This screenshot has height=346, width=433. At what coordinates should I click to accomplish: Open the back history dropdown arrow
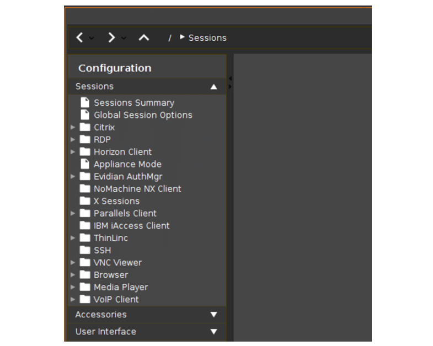pos(92,38)
